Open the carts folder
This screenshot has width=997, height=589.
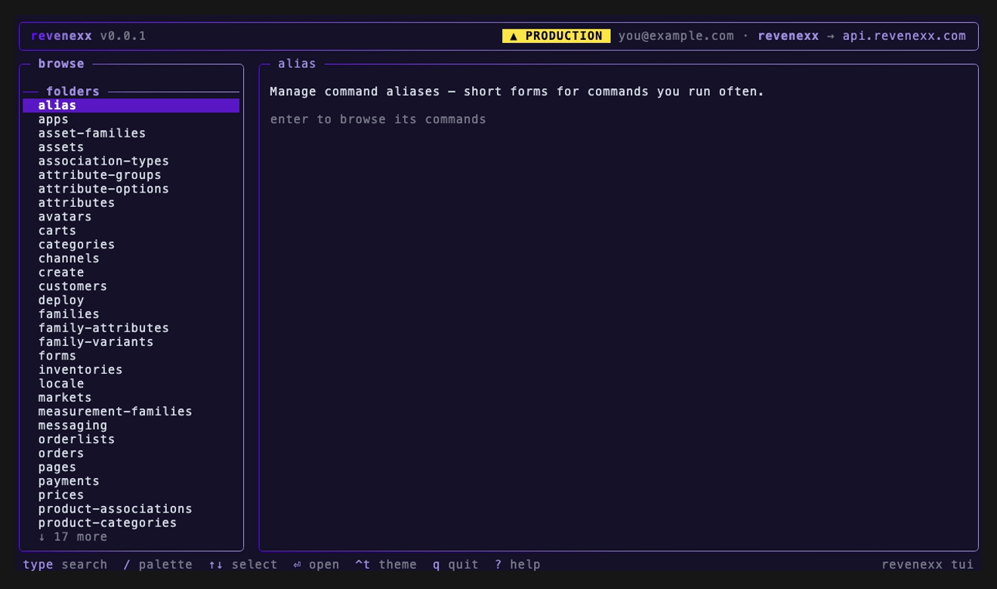131,231
